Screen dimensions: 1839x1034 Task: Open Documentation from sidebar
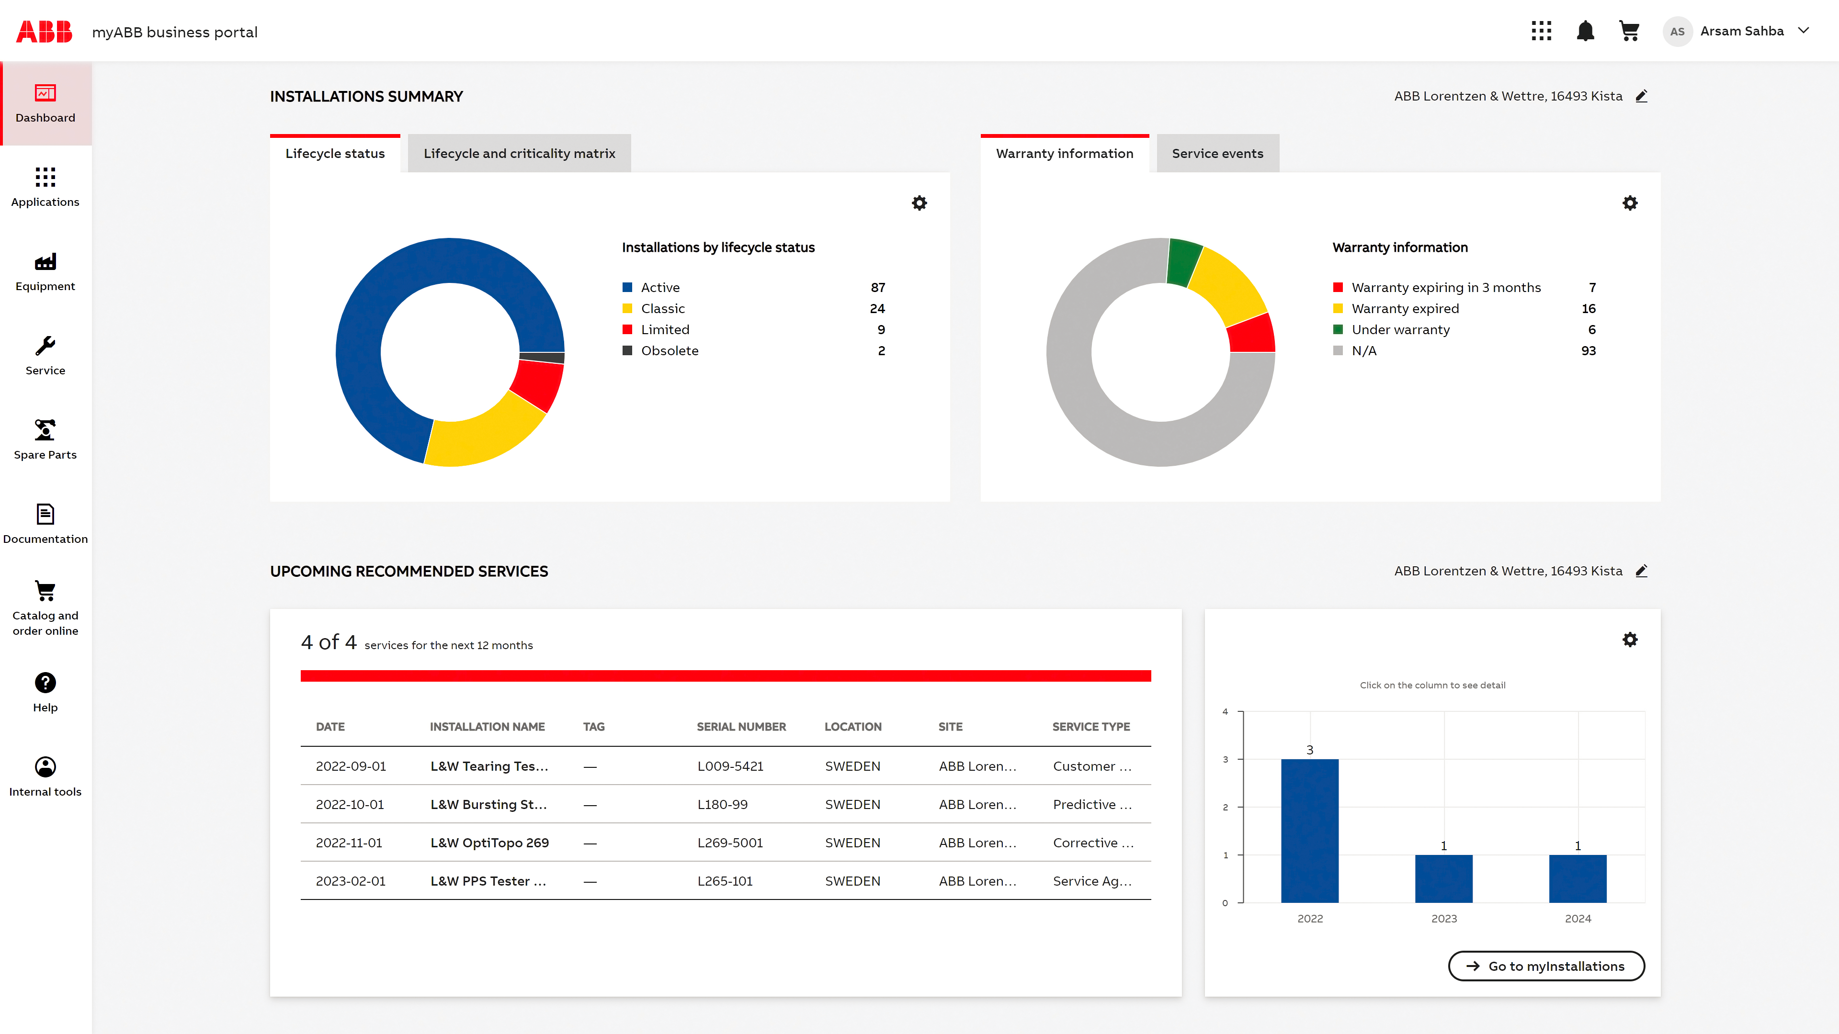coord(45,525)
